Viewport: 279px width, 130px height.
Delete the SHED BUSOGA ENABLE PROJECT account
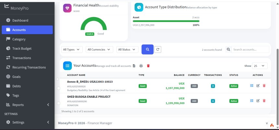[x=264, y=101]
